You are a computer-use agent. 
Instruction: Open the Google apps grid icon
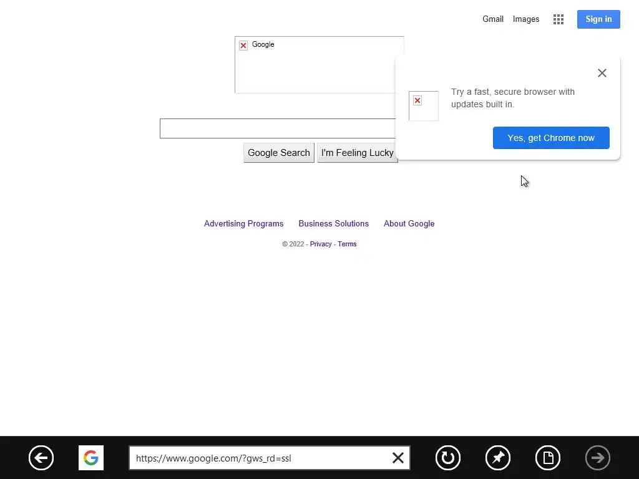click(559, 19)
